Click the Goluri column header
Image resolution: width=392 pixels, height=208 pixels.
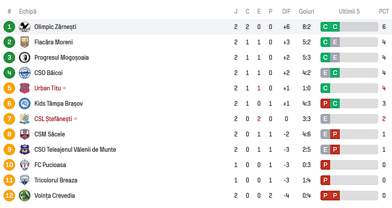click(x=307, y=12)
